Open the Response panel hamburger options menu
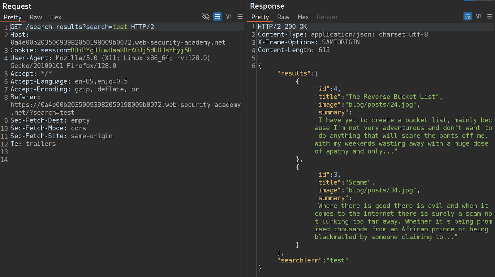 490,16
